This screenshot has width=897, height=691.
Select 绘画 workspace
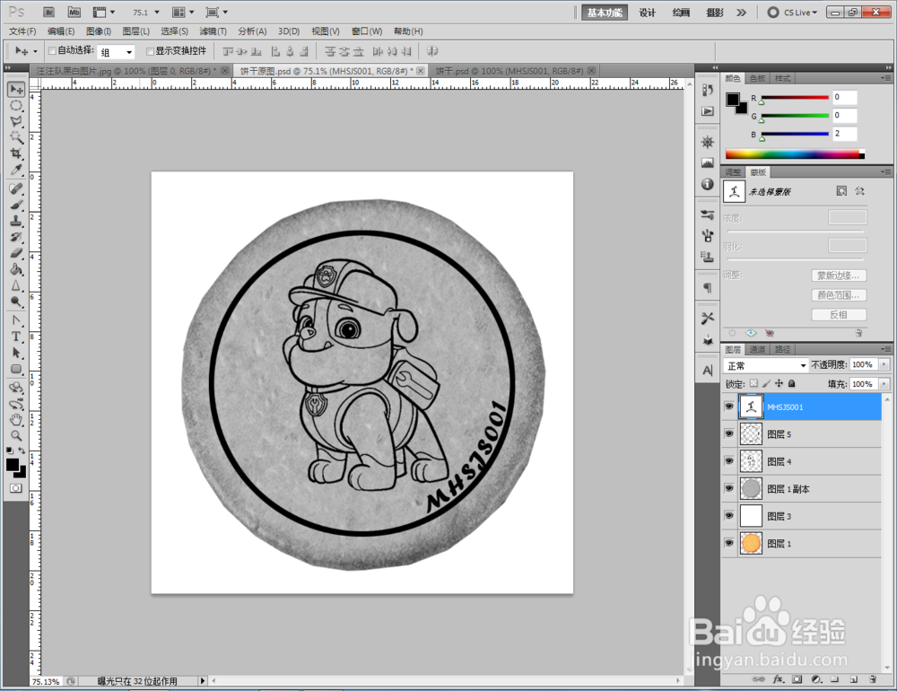point(681,12)
